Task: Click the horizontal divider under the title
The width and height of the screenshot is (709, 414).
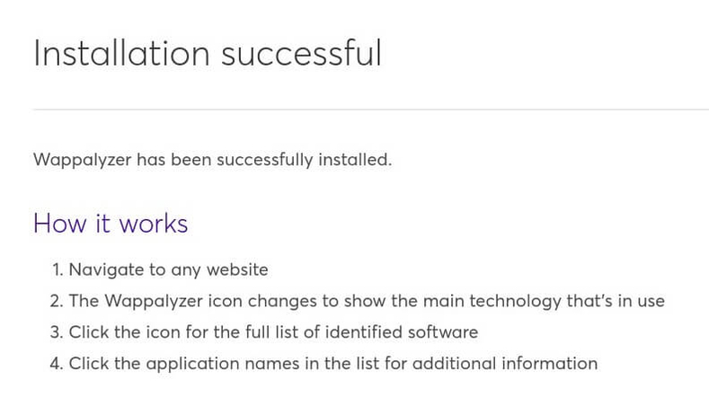Action: tap(371, 110)
